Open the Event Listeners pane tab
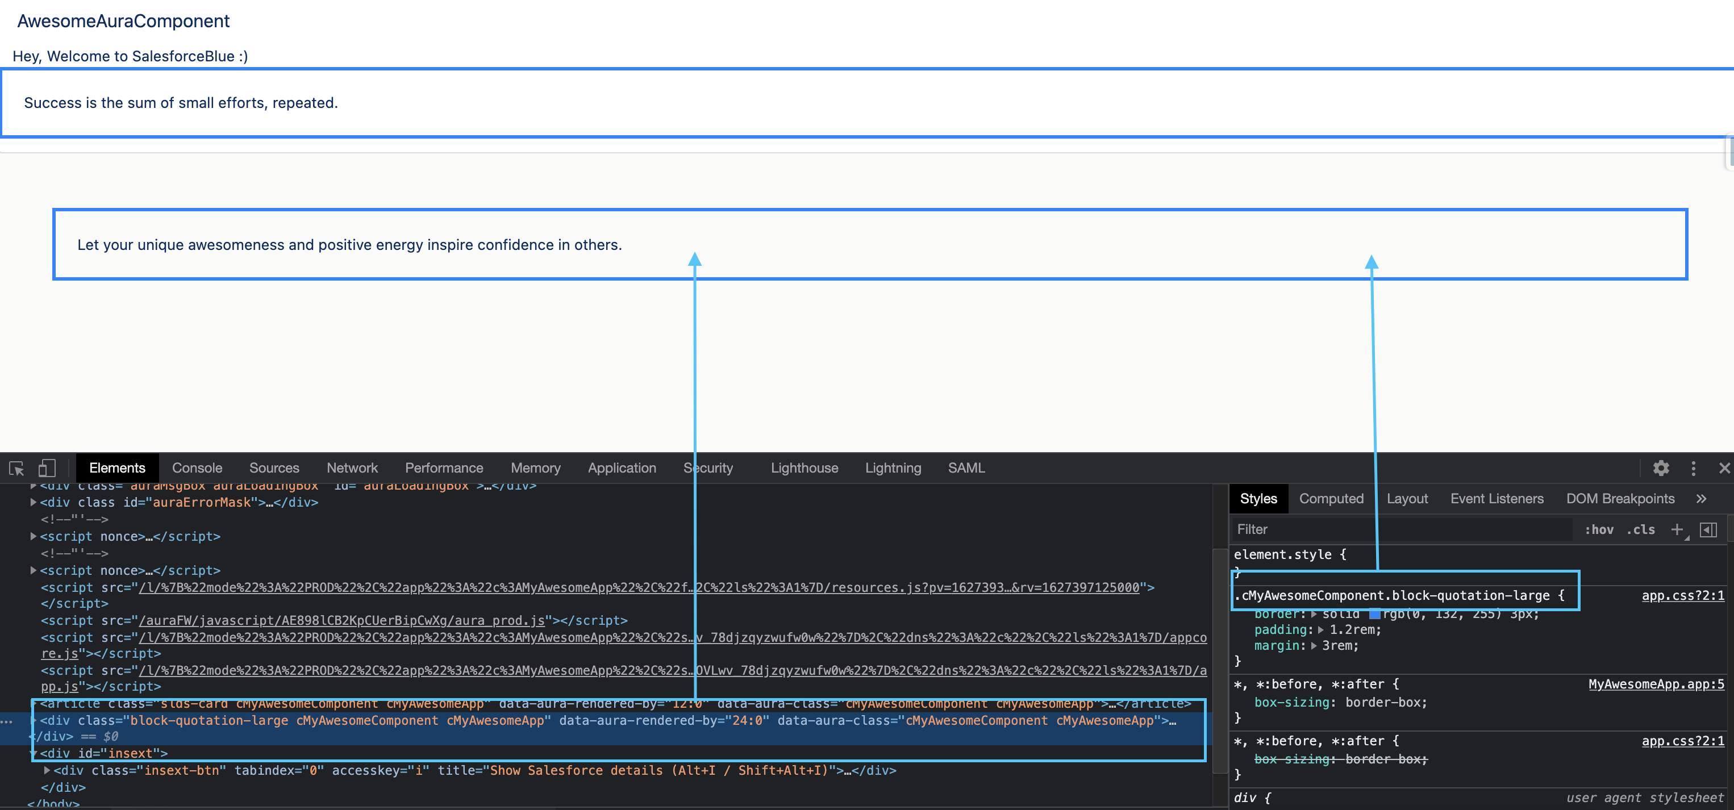The width and height of the screenshot is (1734, 810). tap(1497, 499)
